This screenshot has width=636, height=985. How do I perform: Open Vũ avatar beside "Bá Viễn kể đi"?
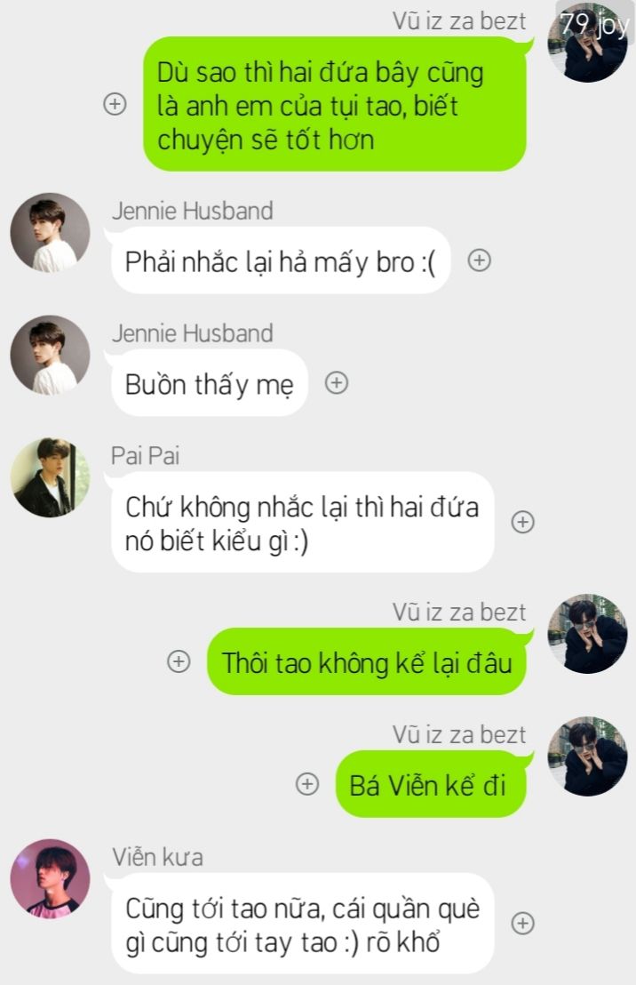588,757
